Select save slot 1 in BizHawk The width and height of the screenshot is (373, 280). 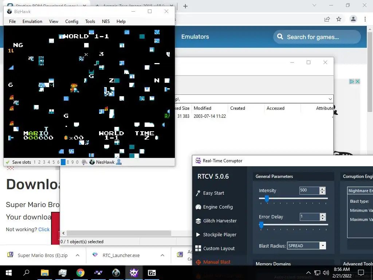click(x=35, y=162)
